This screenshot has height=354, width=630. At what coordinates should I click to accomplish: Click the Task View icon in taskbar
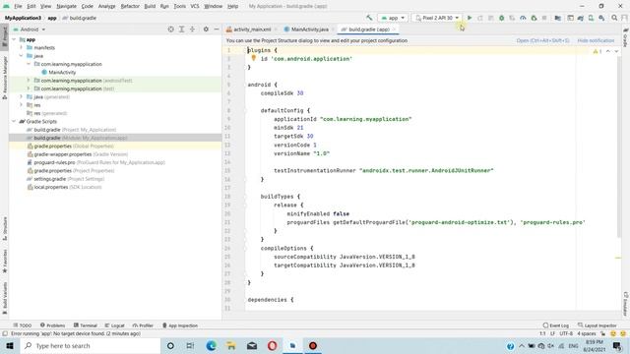coord(190,345)
